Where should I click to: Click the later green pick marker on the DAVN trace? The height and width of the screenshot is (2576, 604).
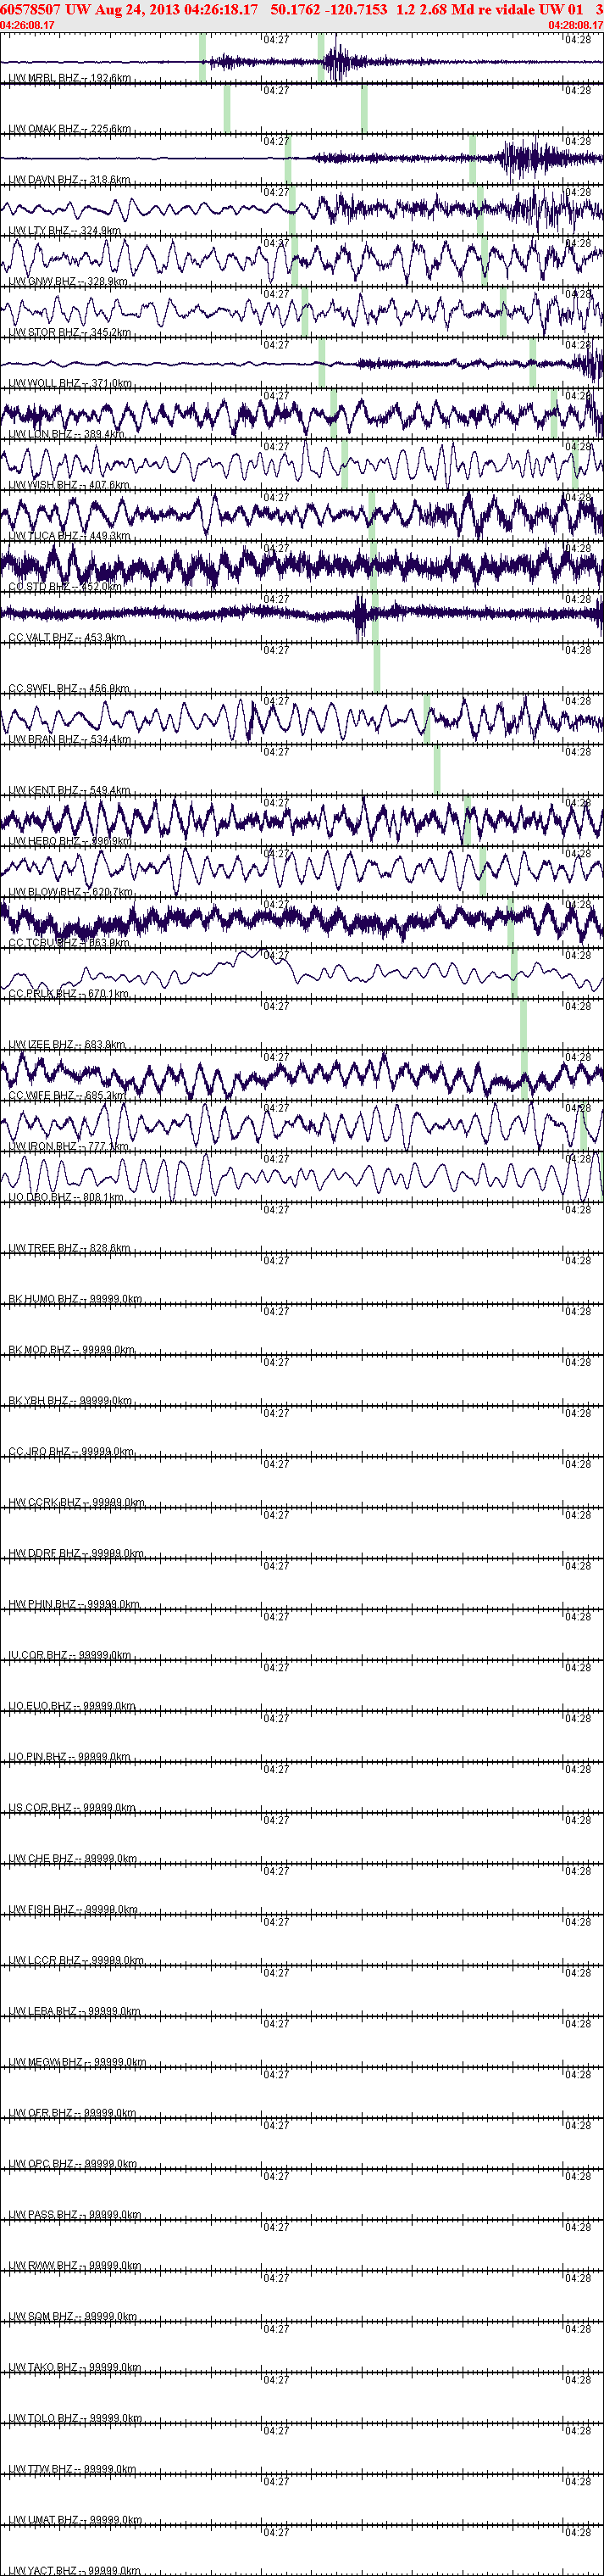(x=474, y=159)
